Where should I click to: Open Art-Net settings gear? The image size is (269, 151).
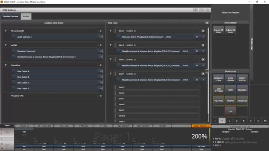[100, 45]
